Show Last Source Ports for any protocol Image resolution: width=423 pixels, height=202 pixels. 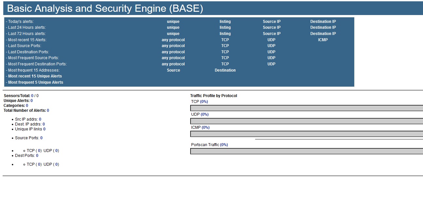point(173,46)
